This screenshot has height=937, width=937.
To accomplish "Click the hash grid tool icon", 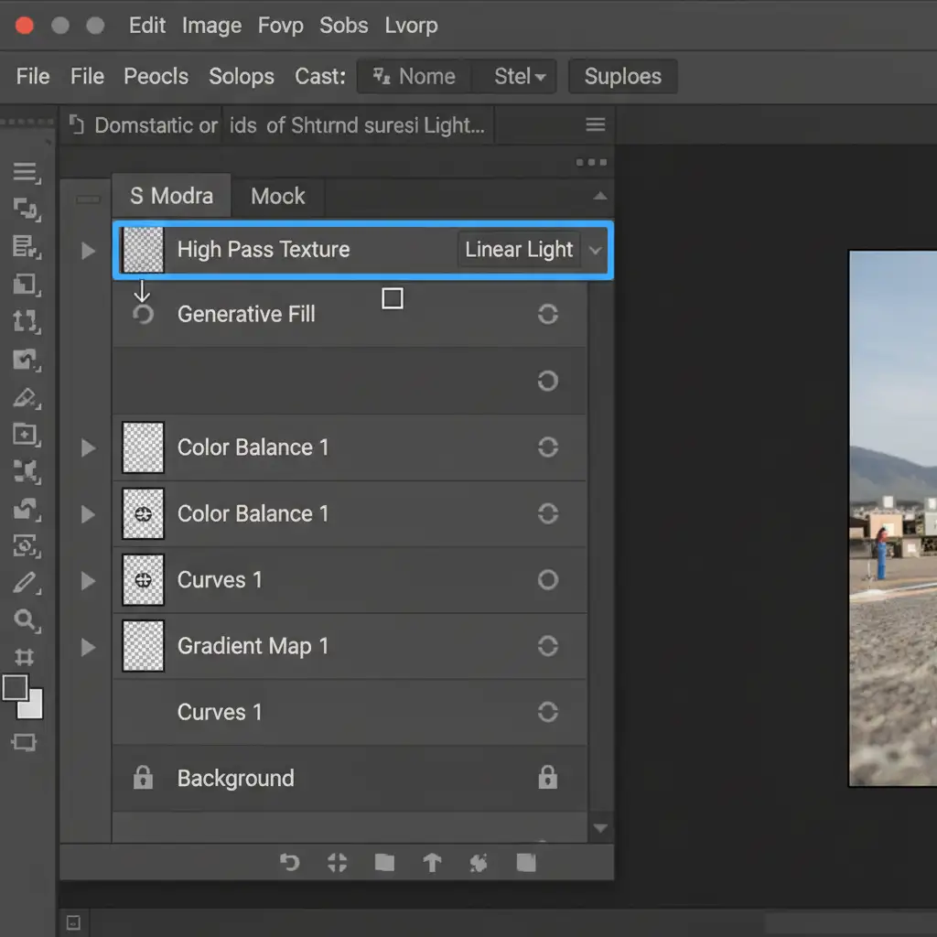I will pyautogui.click(x=25, y=657).
